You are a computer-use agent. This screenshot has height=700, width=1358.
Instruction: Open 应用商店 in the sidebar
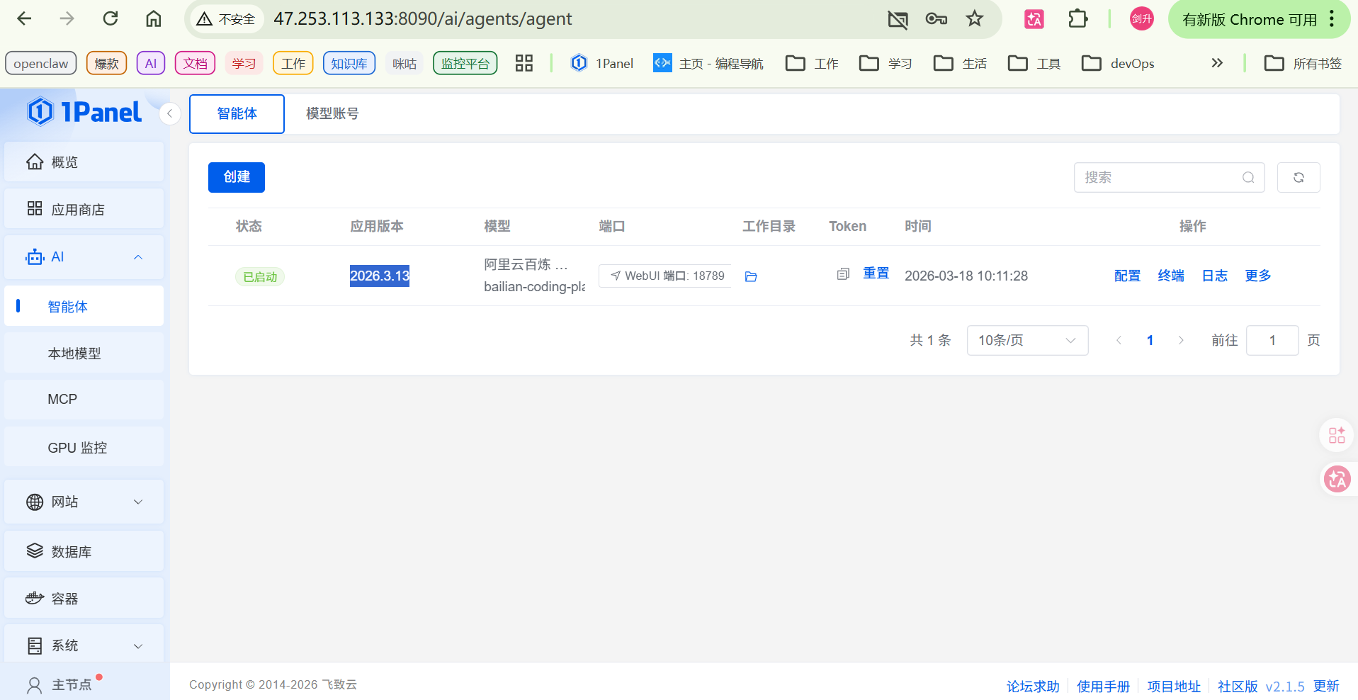[78, 210]
